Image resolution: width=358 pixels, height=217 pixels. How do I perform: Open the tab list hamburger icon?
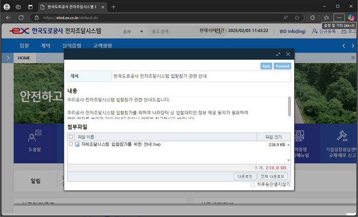(x=353, y=58)
